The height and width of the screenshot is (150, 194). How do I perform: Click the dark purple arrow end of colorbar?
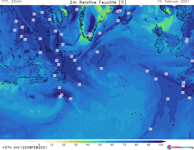click(x=164, y=142)
